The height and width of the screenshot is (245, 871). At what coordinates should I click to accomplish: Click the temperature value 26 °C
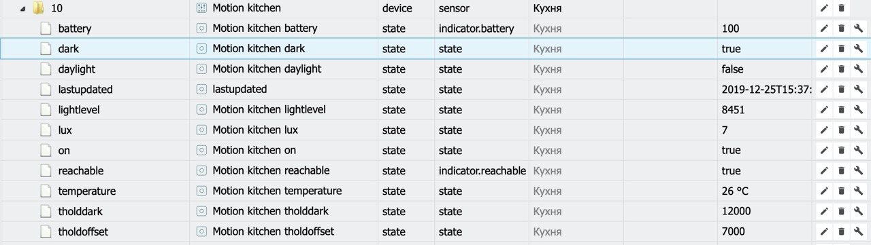click(x=735, y=191)
